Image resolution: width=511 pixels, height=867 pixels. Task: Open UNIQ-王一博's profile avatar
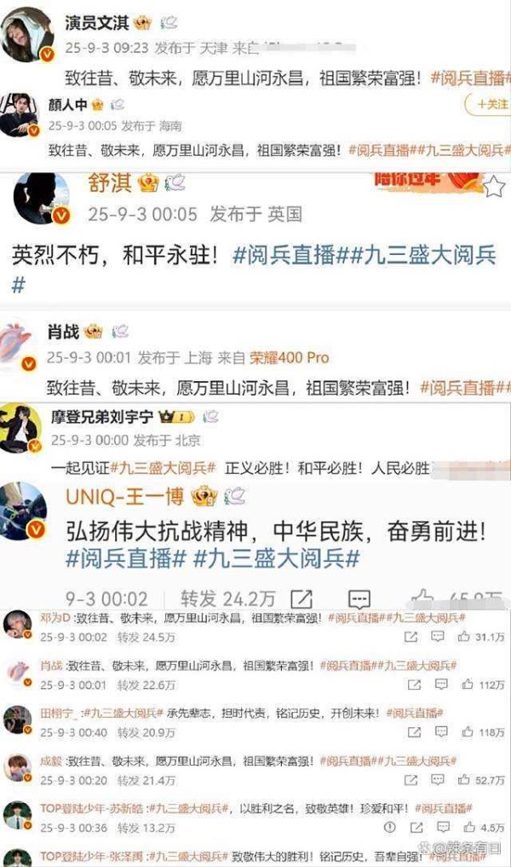23,512
